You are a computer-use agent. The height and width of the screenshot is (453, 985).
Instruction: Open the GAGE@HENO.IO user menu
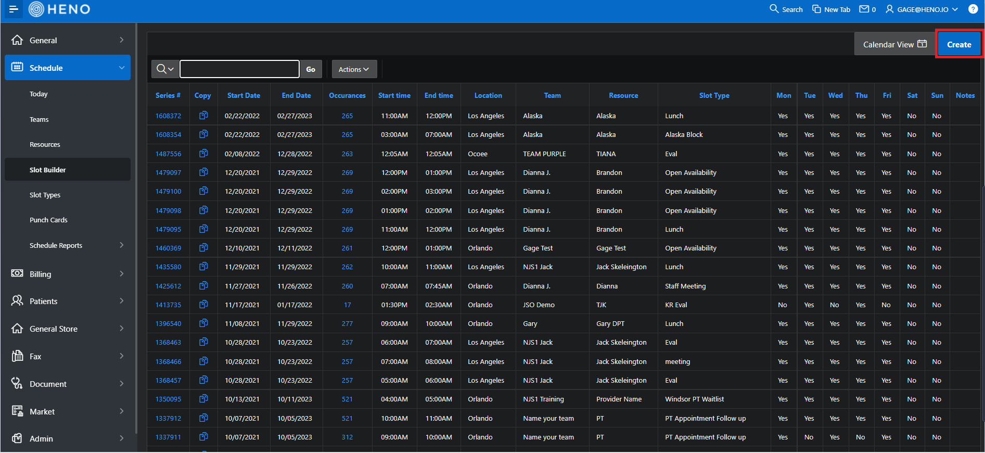922,9
